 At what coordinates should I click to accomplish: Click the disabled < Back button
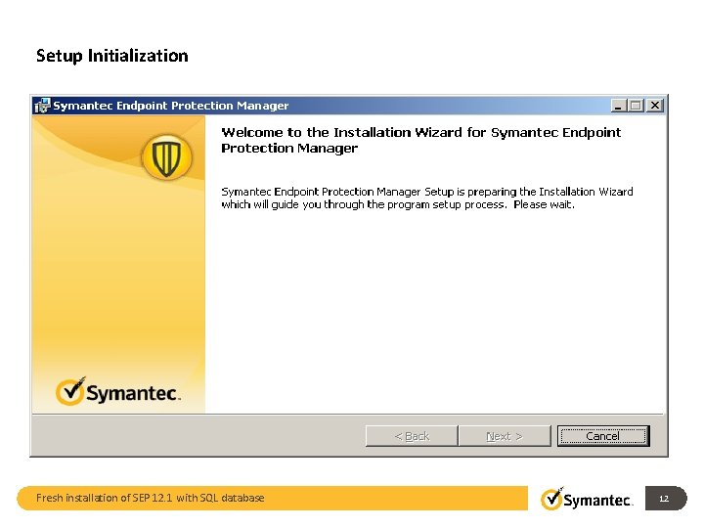coord(412,436)
